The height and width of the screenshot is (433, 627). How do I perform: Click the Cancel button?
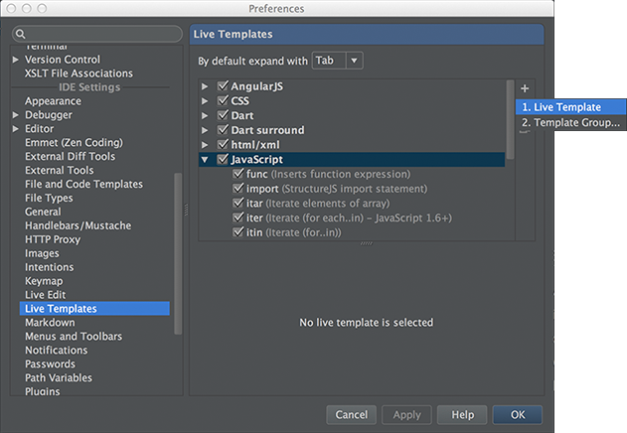pyautogui.click(x=351, y=414)
